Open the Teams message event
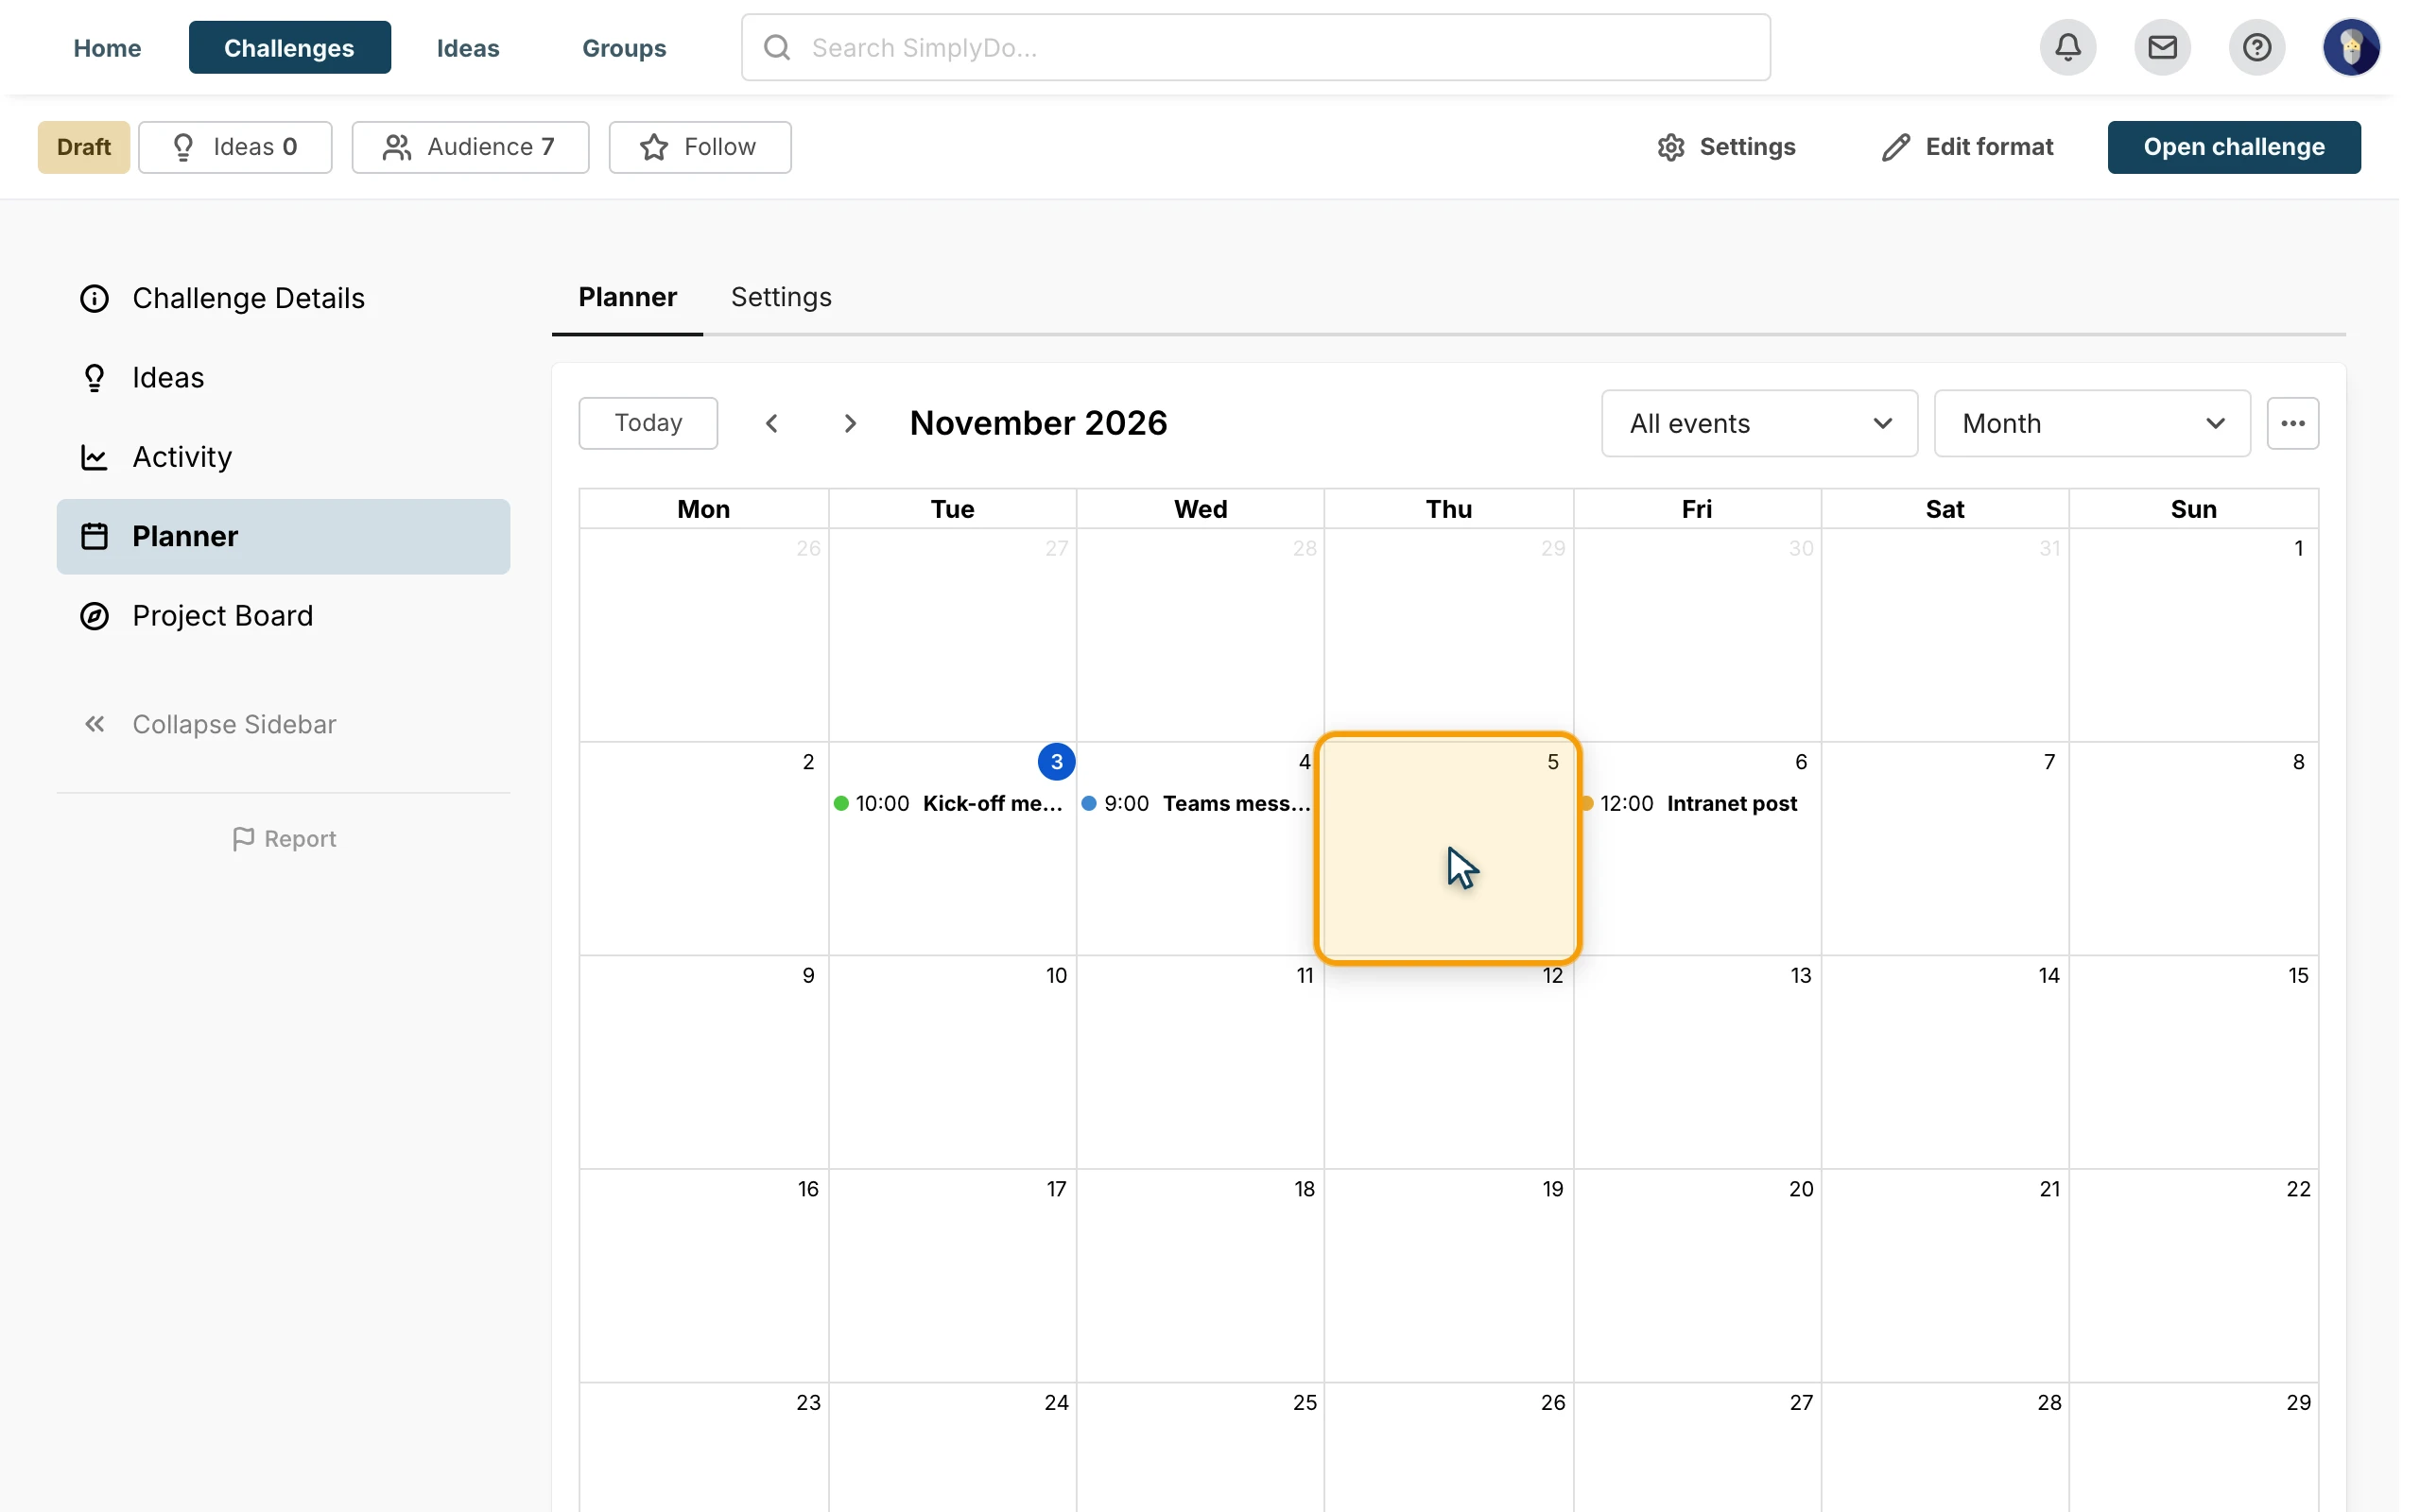The image size is (2420, 1512). click(1198, 803)
